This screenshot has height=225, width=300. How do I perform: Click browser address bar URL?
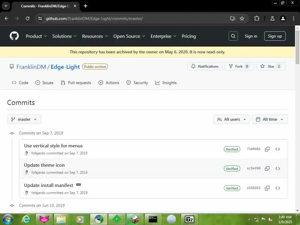[94, 18]
